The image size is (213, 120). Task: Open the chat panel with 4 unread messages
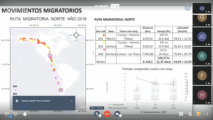[x=7, y=114]
